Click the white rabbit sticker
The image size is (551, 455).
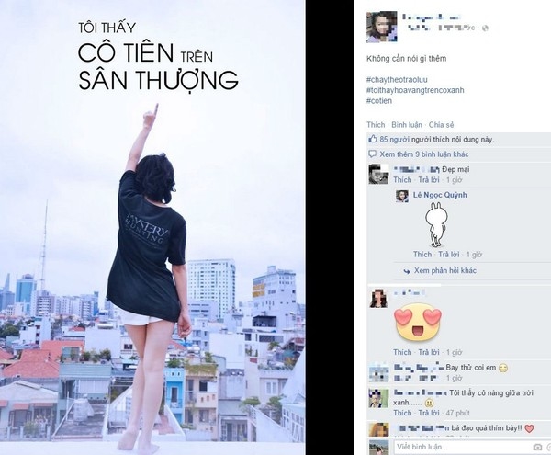435,224
